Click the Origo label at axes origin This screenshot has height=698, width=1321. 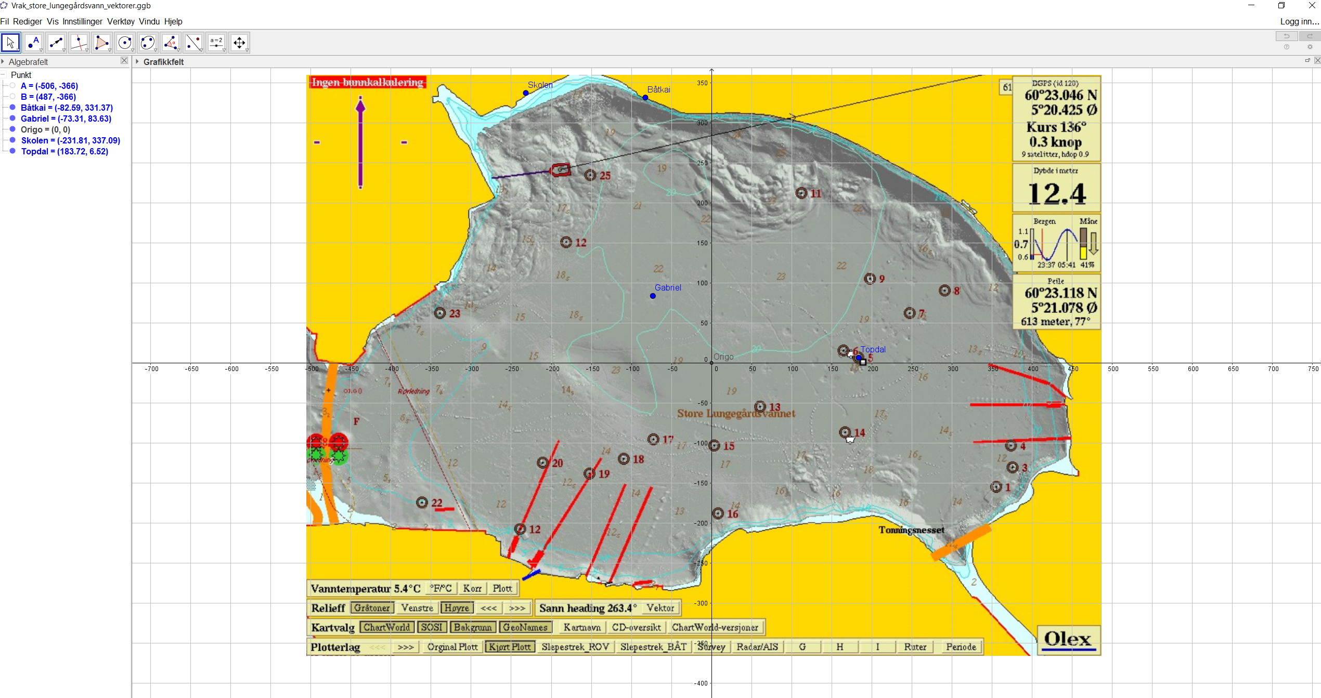[x=723, y=357]
